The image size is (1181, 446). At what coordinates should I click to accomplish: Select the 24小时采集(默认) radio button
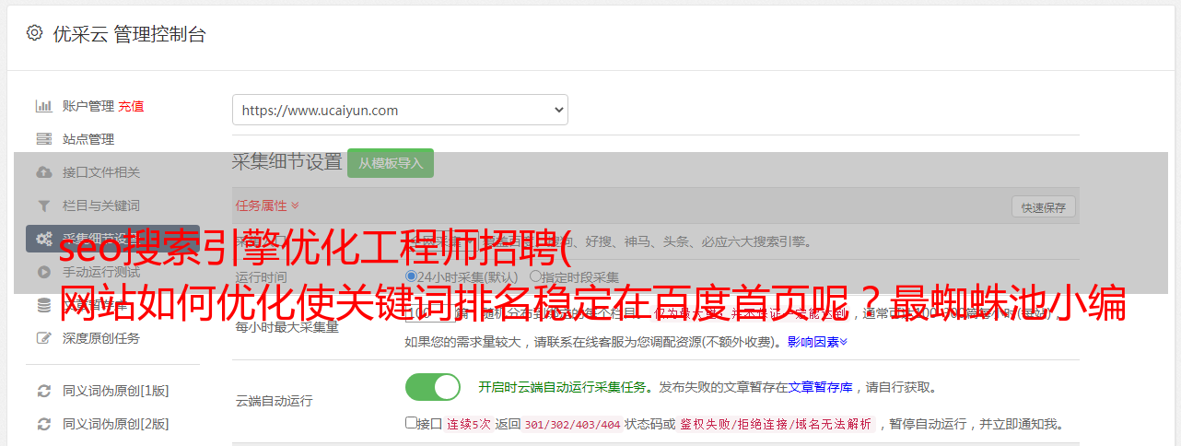pos(411,276)
